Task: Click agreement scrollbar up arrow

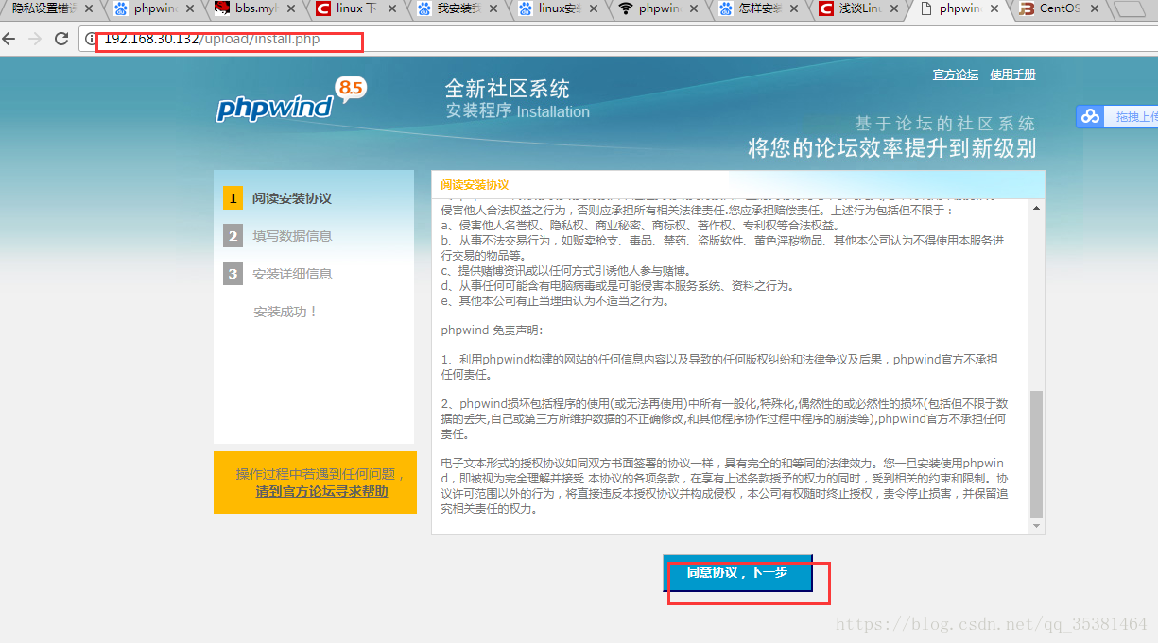Action: 1036,208
